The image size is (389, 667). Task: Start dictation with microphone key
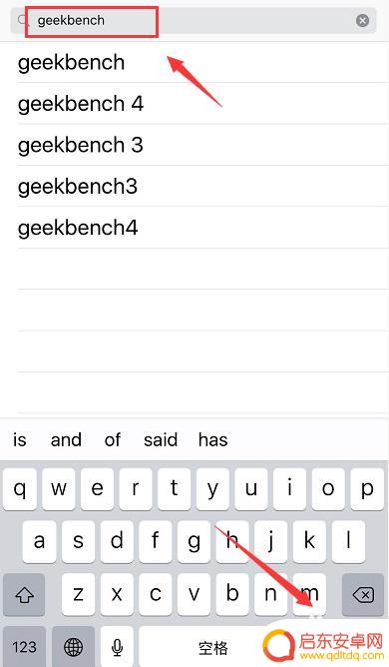click(x=117, y=647)
